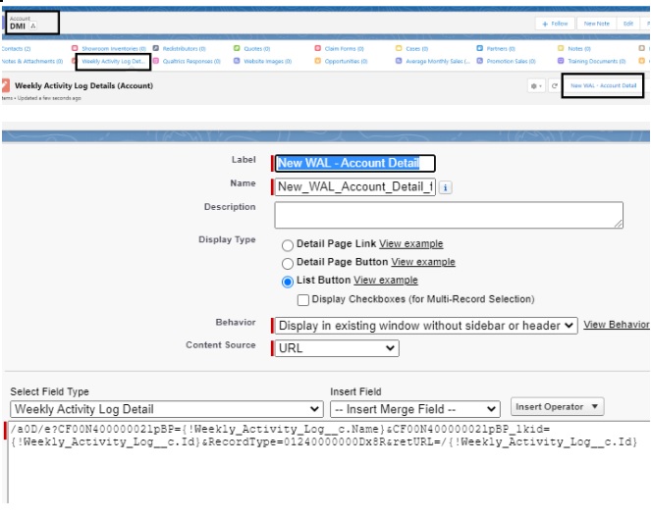Viewport: 651px width, 518px height.
Task: Click the Notes related list icon
Action: pos(561,48)
